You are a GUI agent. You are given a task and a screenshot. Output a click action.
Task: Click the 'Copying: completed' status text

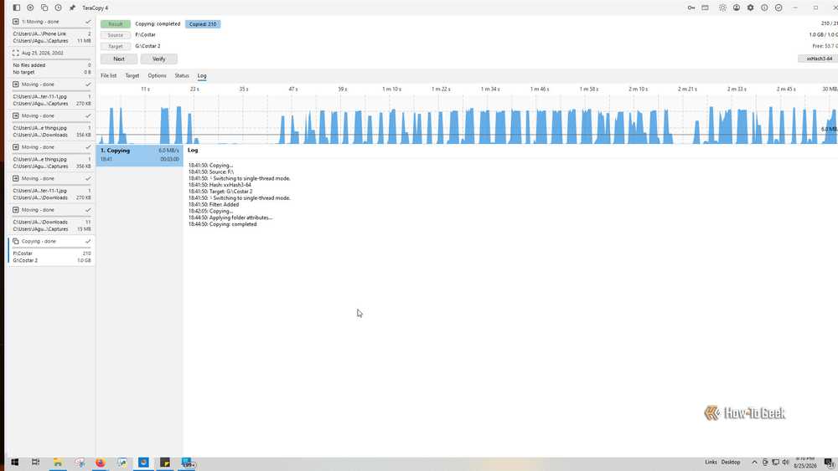click(x=158, y=24)
